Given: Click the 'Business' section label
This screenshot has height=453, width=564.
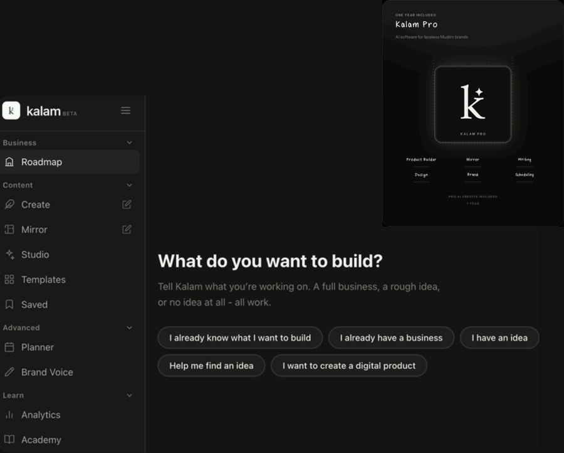Looking at the screenshot, I should click(x=19, y=142).
